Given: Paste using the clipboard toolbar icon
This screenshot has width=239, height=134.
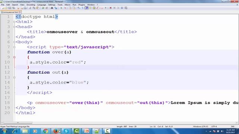Looking at the screenshot, I should coord(38,8).
